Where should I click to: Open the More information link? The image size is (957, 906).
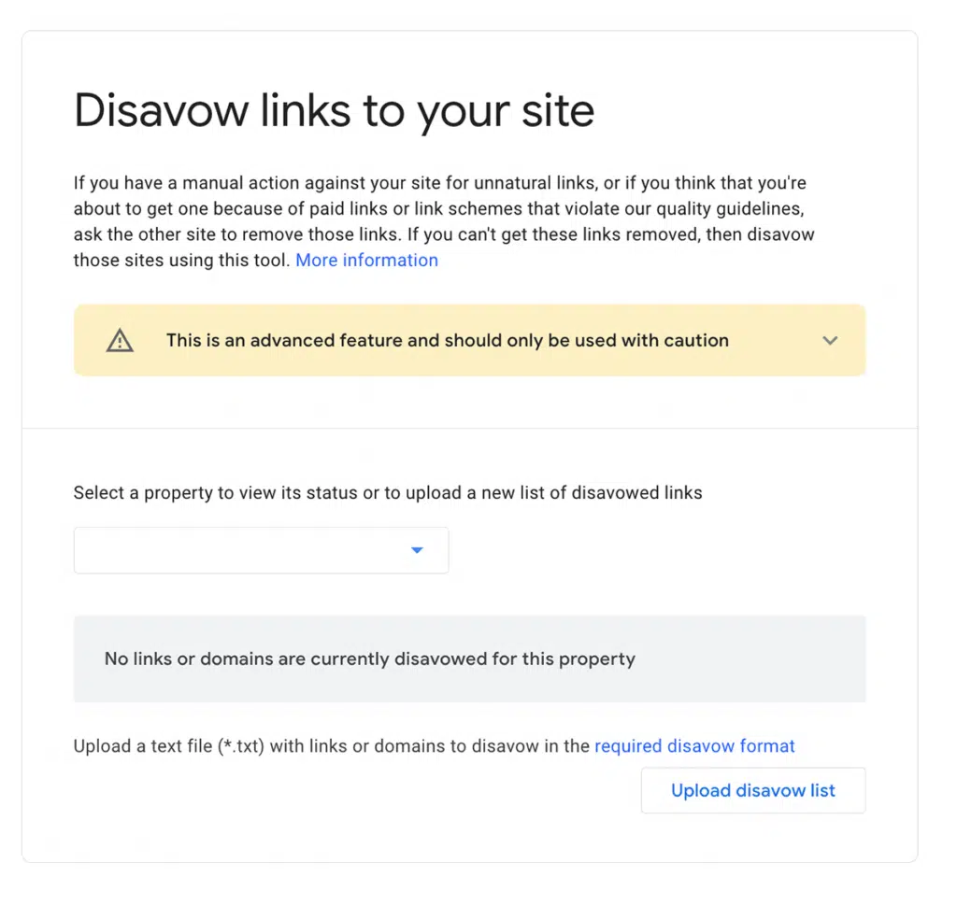pos(366,260)
